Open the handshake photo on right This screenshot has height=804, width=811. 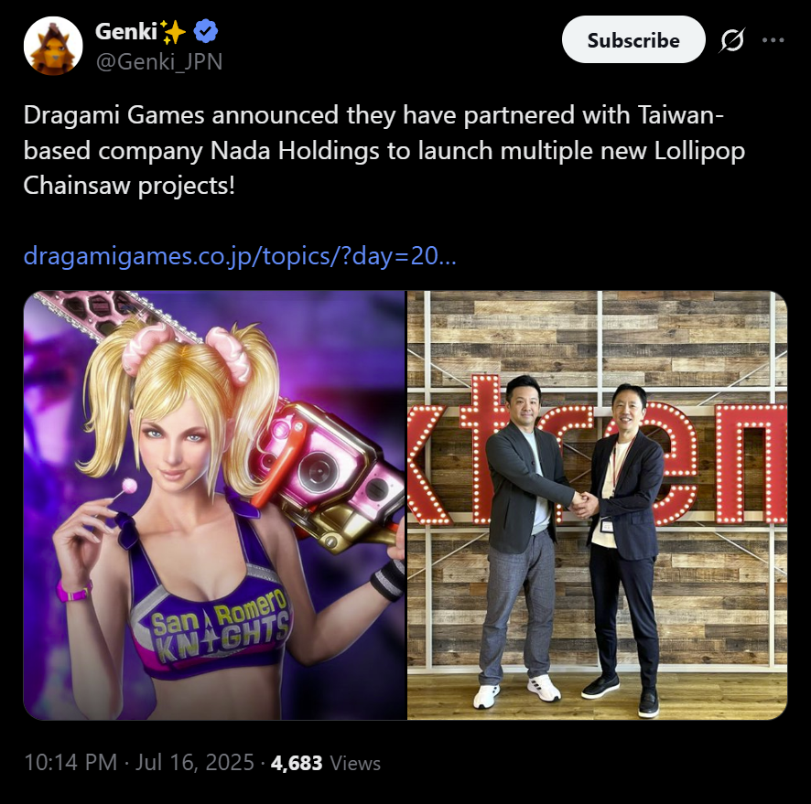(598, 505)
